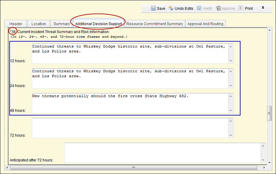
Task: Open the Summary tab
Action: [x=62, y=24]
